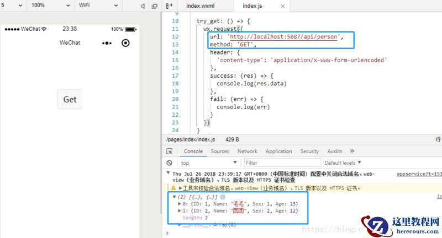Click the console.log(err) code line
Image resolution: width=442 pixels, height=238 pixels.
(243, 107)
